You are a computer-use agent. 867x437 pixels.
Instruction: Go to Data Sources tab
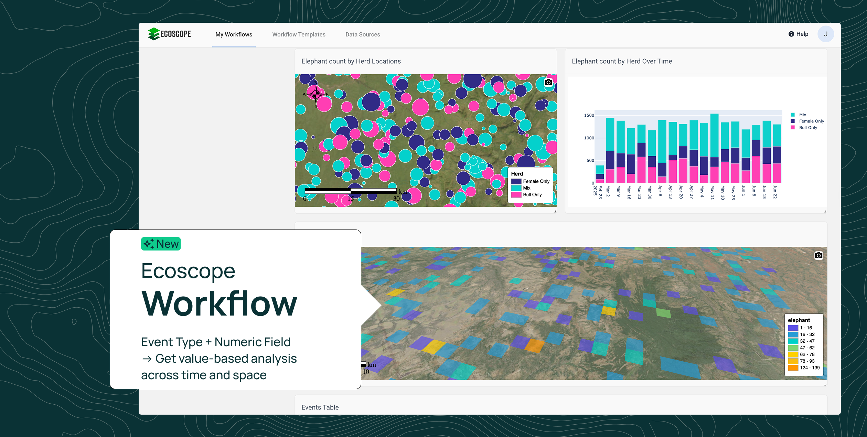(363, 34)
